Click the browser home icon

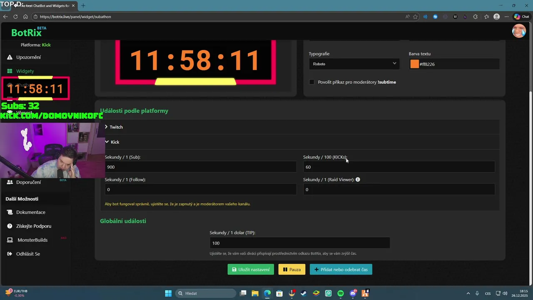point(25,17)
